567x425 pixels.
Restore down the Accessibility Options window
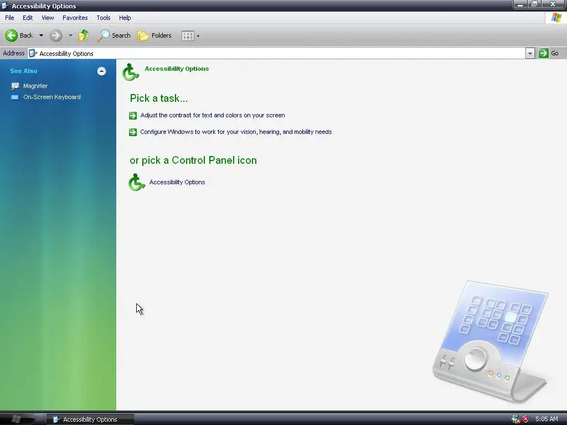click(534, 4)
